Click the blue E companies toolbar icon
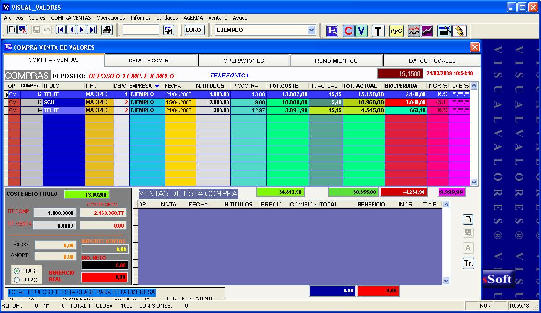This screenshot has height=313, width=541. pos(332,31)
